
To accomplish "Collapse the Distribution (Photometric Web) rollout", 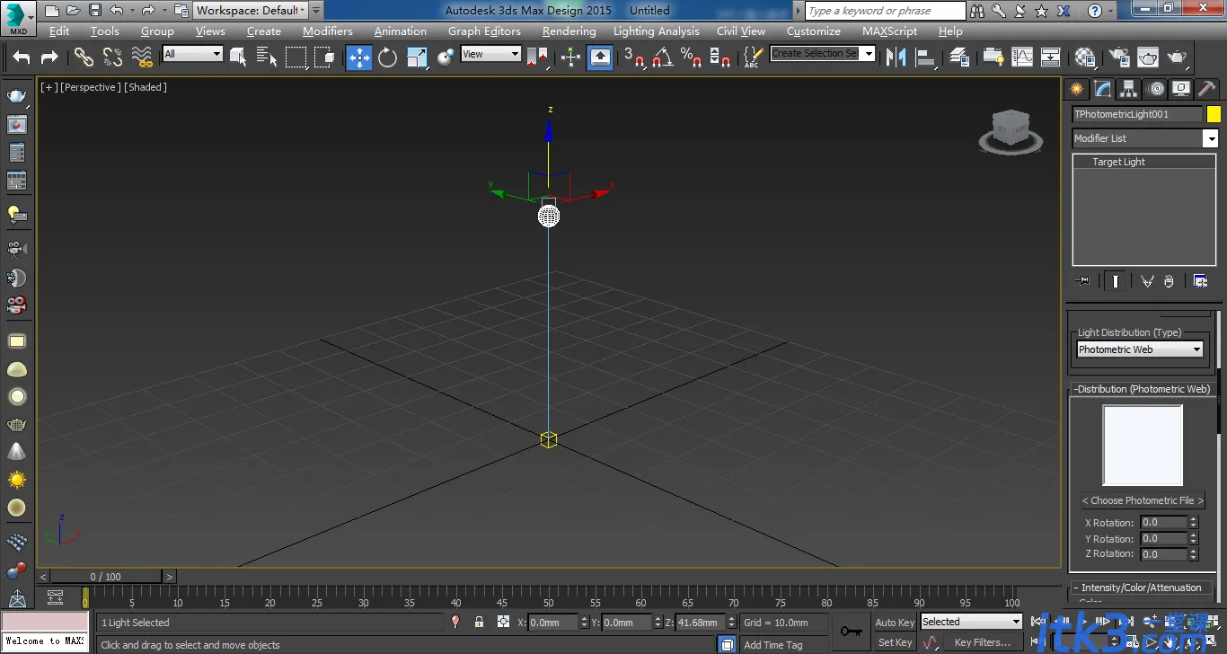I will (1142, 389).
